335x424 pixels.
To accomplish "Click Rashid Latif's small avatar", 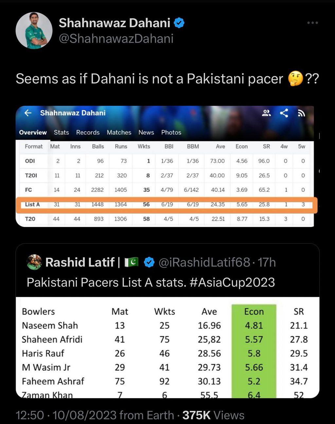I will (x=34, y=262).
